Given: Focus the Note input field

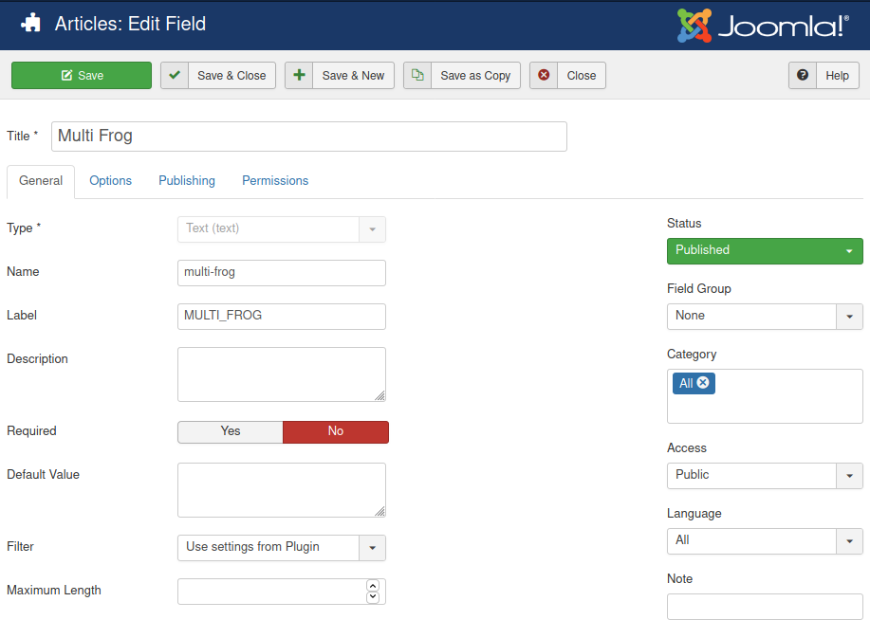Looking at the screenshot, I should (765, 607).
